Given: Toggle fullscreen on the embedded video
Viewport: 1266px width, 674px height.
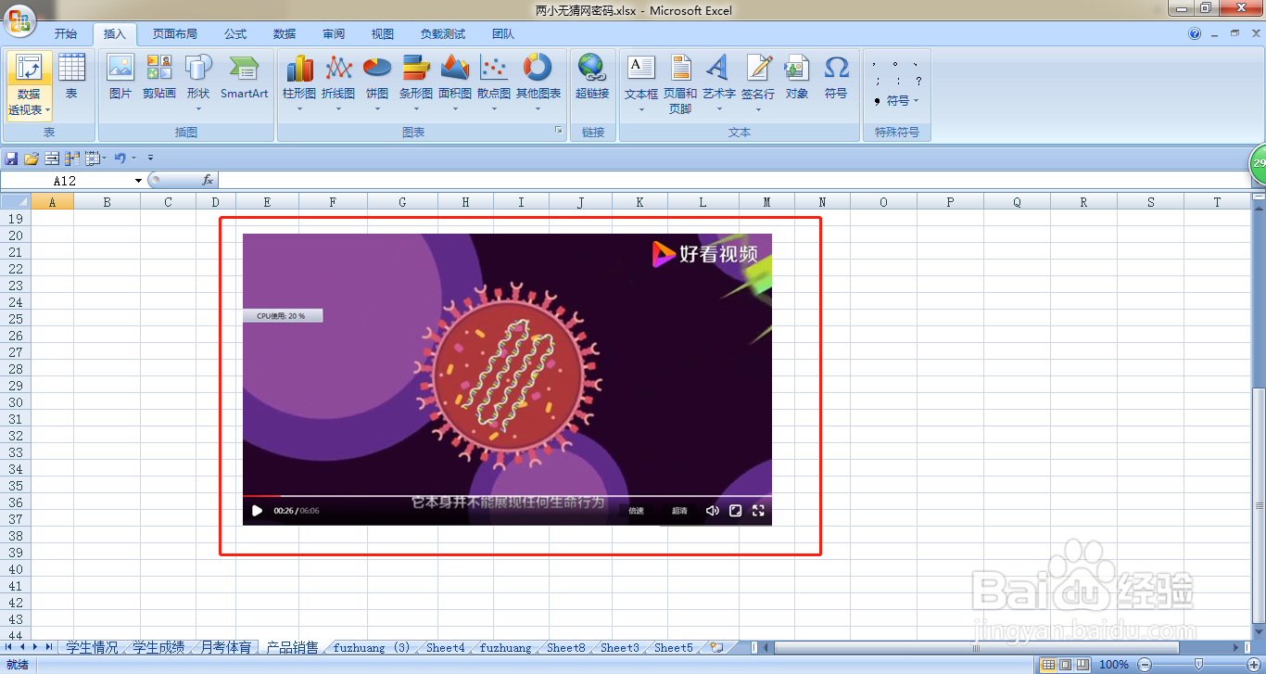Looking at the screenshot, I should tap(758, 511).
